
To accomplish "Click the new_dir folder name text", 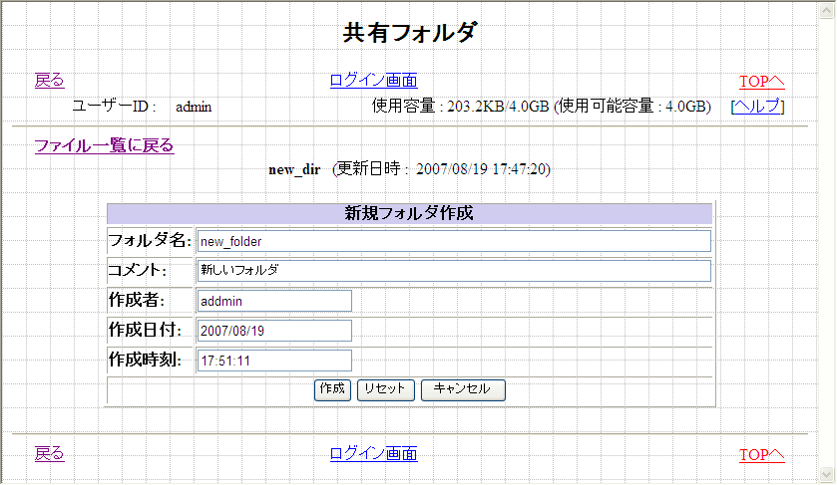I will [x=294, y=169].
